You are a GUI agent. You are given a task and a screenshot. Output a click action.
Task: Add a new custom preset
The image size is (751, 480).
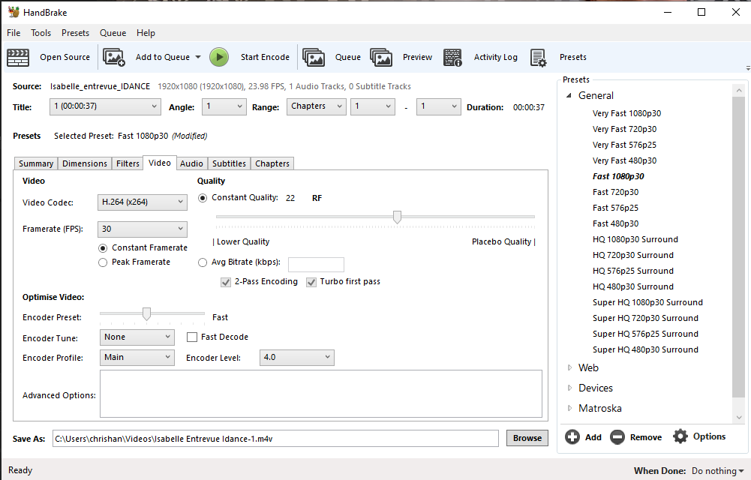pos(583,436)
